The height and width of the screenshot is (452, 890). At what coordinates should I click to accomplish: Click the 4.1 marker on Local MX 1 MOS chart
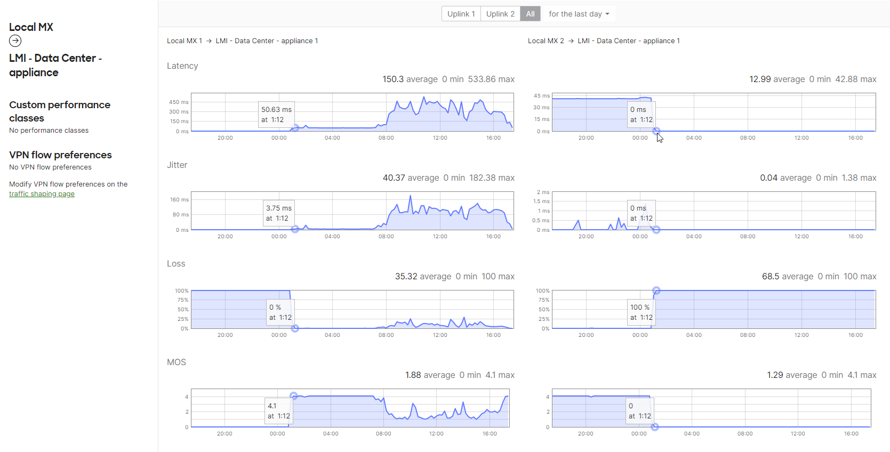[293, 396]
